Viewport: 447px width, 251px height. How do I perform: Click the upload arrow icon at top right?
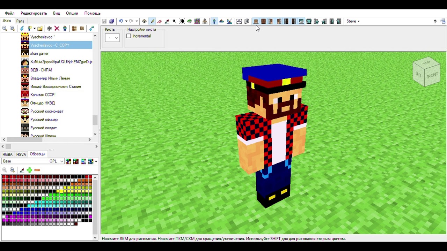[435, 21]
